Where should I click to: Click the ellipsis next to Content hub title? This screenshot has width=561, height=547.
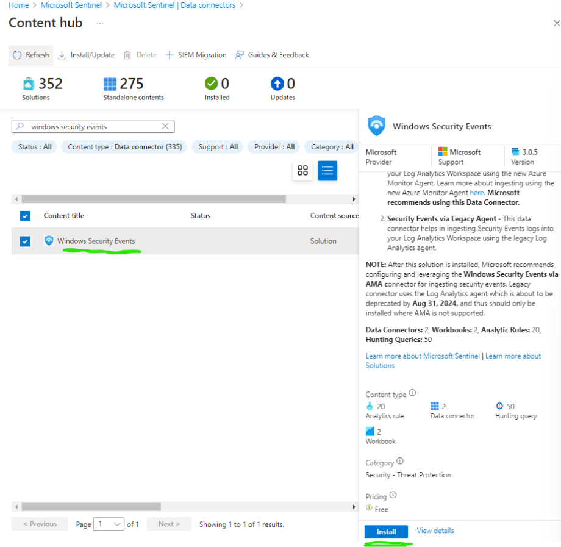click(100, 23)
